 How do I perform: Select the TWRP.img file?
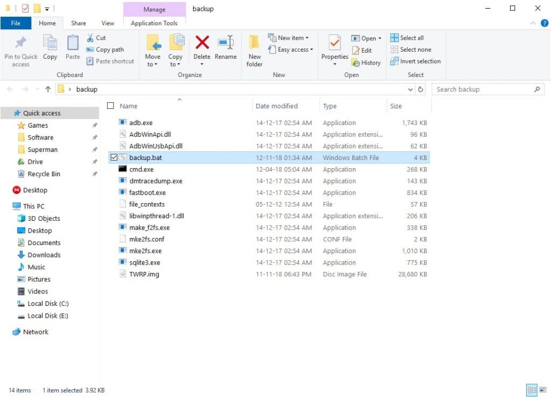pyautogui.click(x=269, y=274)
